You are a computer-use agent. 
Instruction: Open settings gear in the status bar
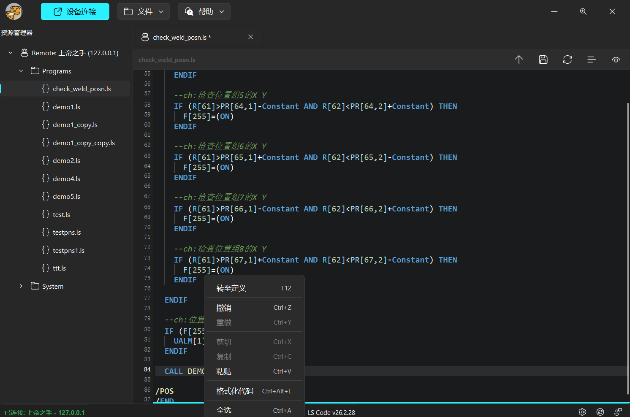click(582, 412)
